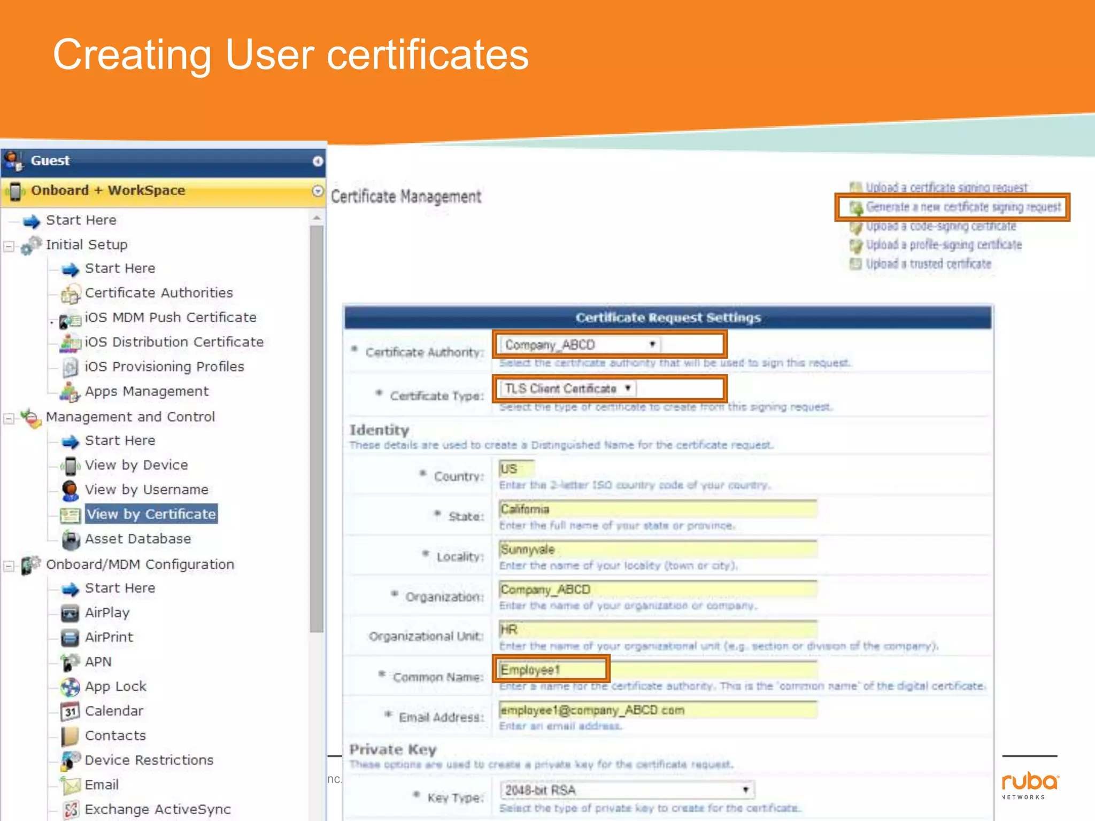Click Upload a trusted certificate link
The image size is (1095, 821).
928,264
